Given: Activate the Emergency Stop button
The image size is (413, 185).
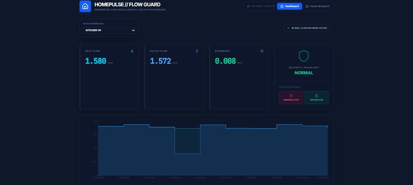Looking at the screenshot, I should 291,97.
